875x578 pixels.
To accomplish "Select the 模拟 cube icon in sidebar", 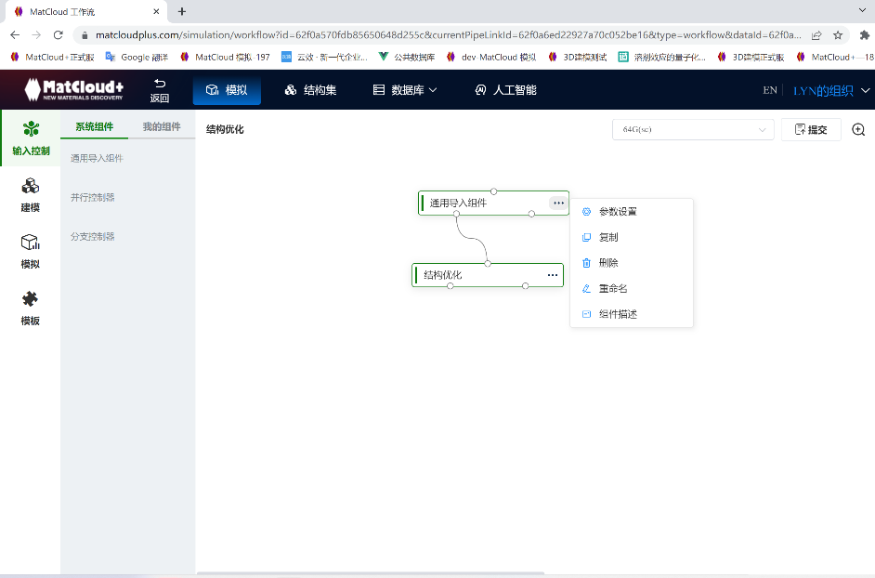I will (30, 249).
